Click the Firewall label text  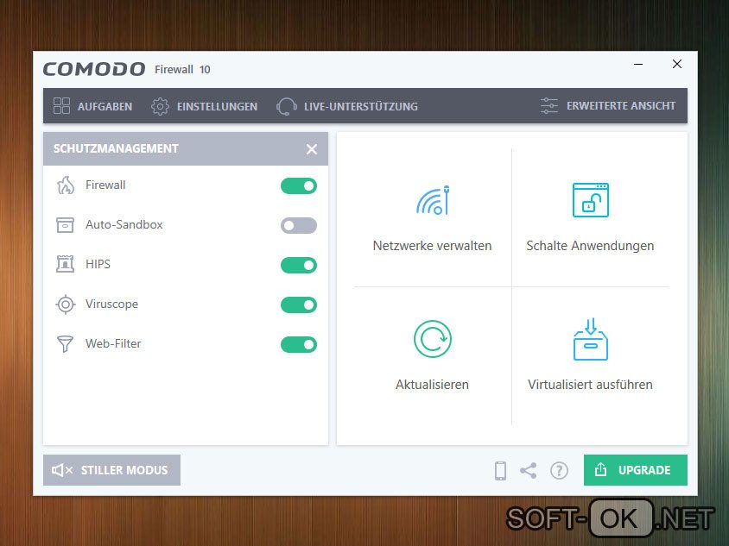point(105,185)
